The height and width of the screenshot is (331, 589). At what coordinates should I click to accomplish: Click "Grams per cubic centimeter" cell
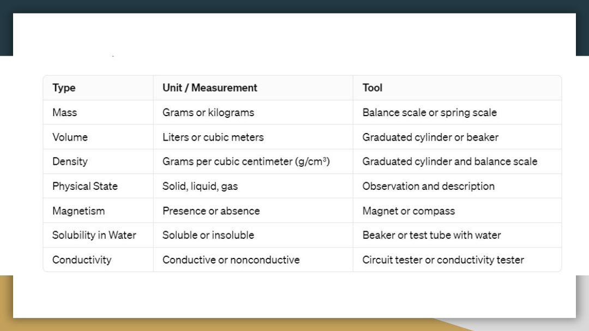(246, 161)
